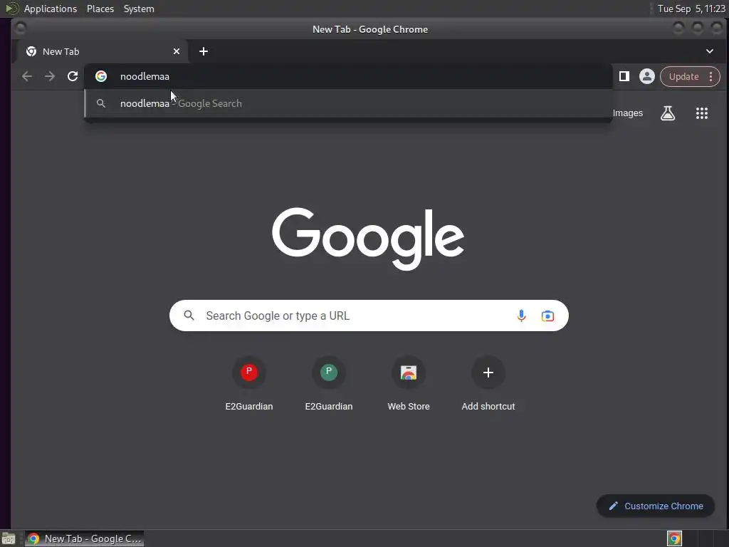Click the Search Google or type a URL box
The height and width of the screenshot is (547, 729).
click(369, 316)
